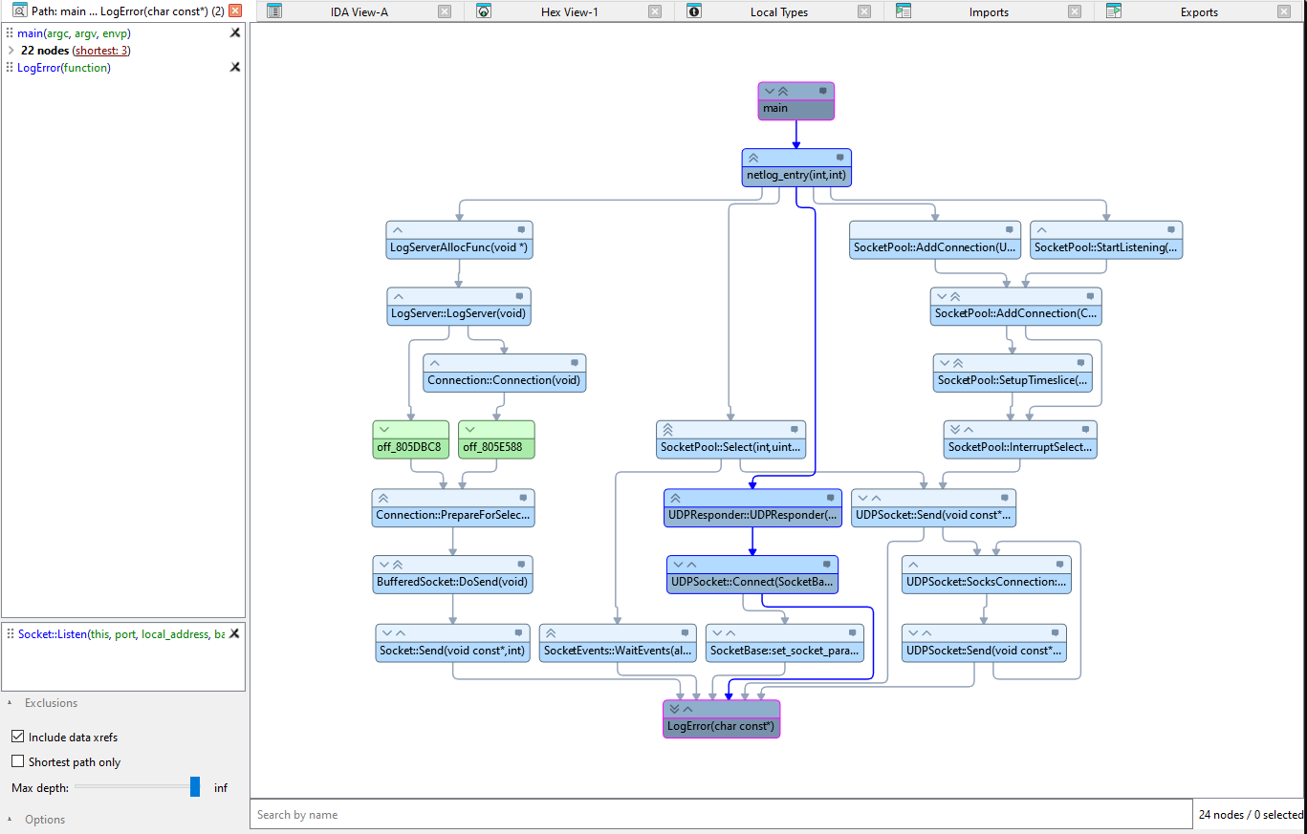Viewport: 1307px width, 834px height.
Task: Click comment icon on UDPResponder::UDPResponder node
Action: [830, 498]
